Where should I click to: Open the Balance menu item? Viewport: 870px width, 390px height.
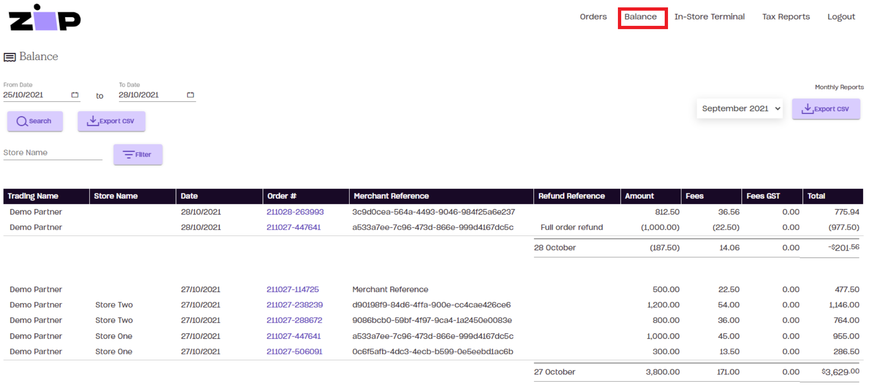tap(640, 17)
